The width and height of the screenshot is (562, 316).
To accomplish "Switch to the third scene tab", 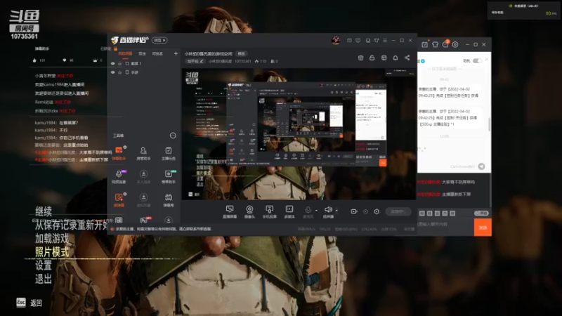I will [x=157, y=54].
